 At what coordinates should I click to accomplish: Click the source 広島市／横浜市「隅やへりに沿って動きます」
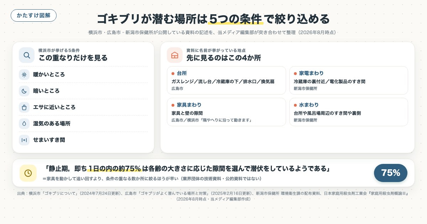(x=212, y=120)
